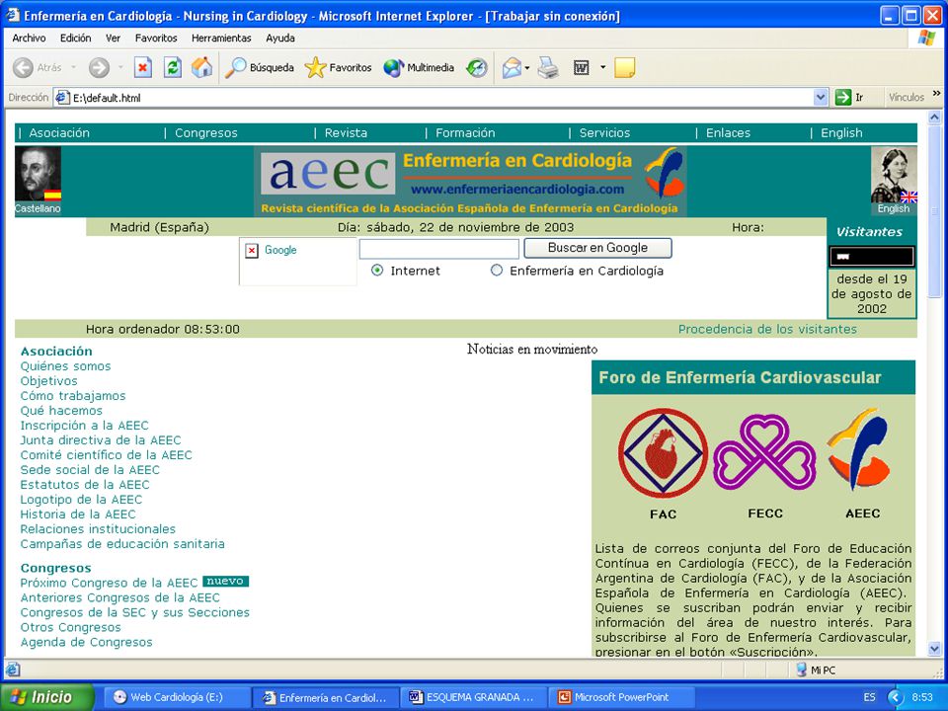Open Edición menu

(76, 38)
